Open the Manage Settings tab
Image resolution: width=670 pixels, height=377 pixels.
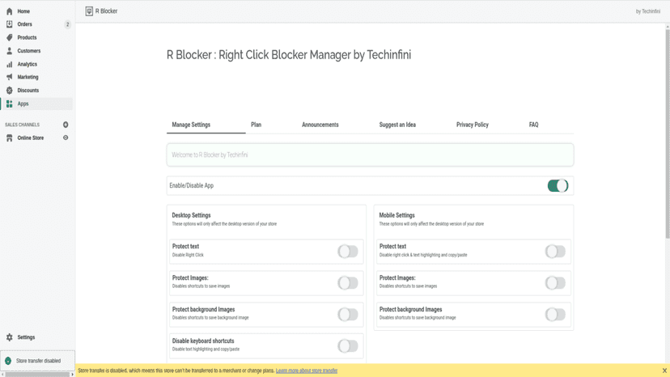point(191,125)
